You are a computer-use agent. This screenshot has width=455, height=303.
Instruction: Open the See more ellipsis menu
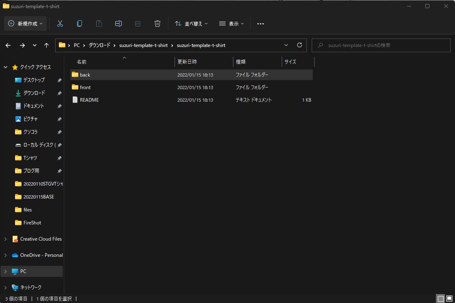(261, 23)
